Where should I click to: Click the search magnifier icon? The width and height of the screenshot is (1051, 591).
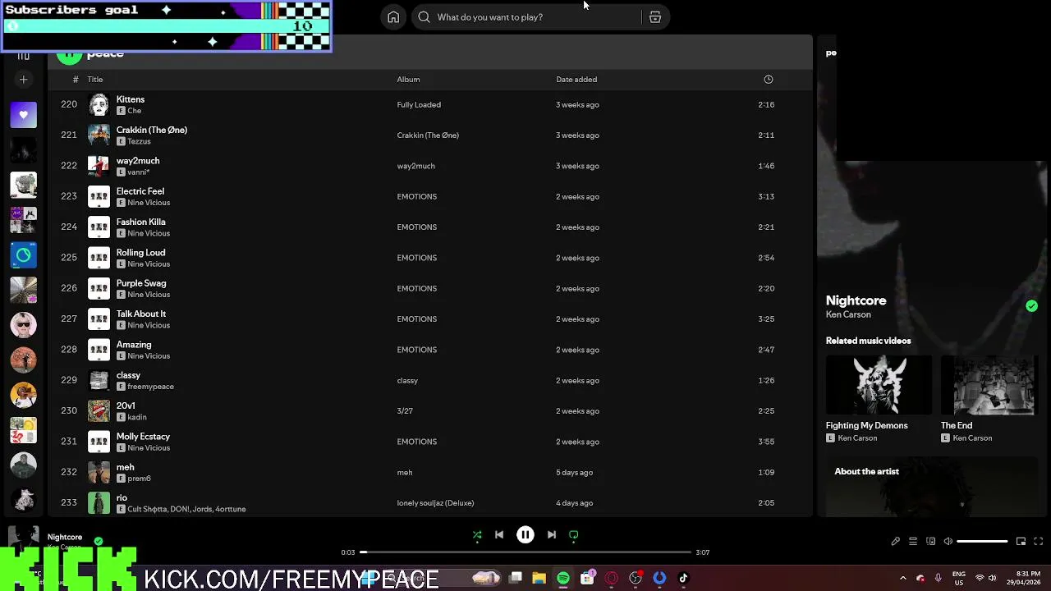[x=424, y=17]
